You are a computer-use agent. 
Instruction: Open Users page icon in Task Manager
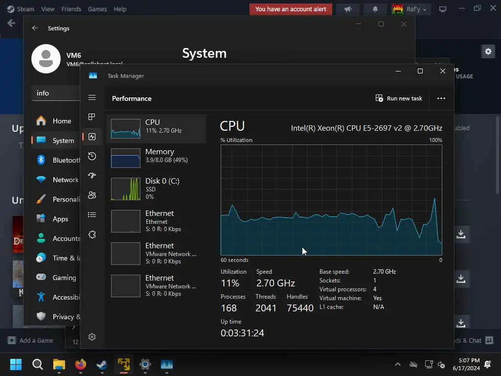pos(92,195)
